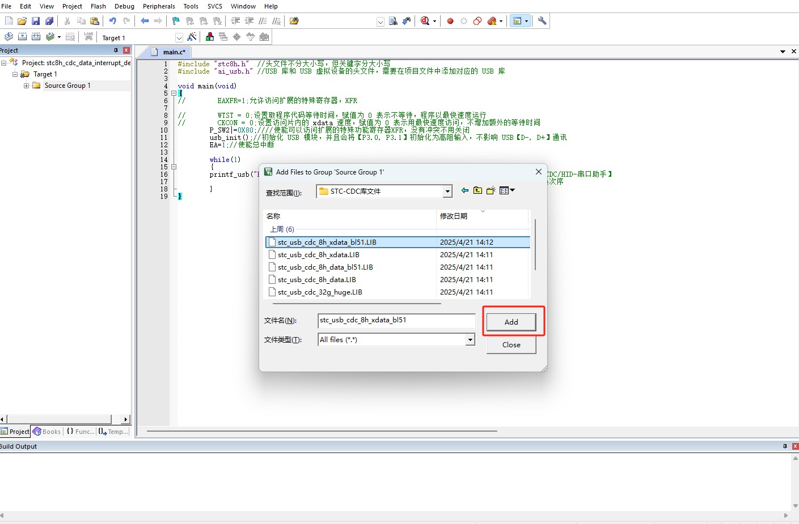Screen dimensions: 799x524
Task: Go back with dialog's blue arrow icon
Action: tap(465, 190)
